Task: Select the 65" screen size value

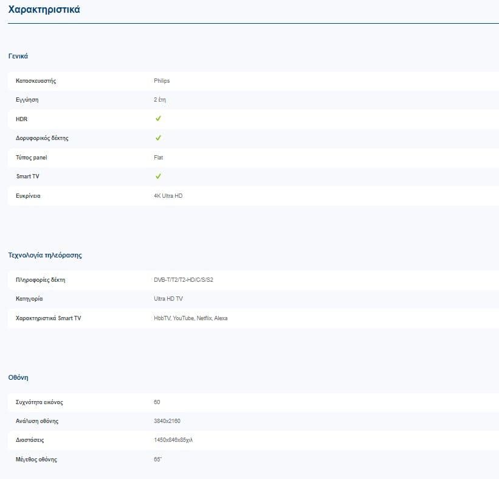Action: [158, 460]
